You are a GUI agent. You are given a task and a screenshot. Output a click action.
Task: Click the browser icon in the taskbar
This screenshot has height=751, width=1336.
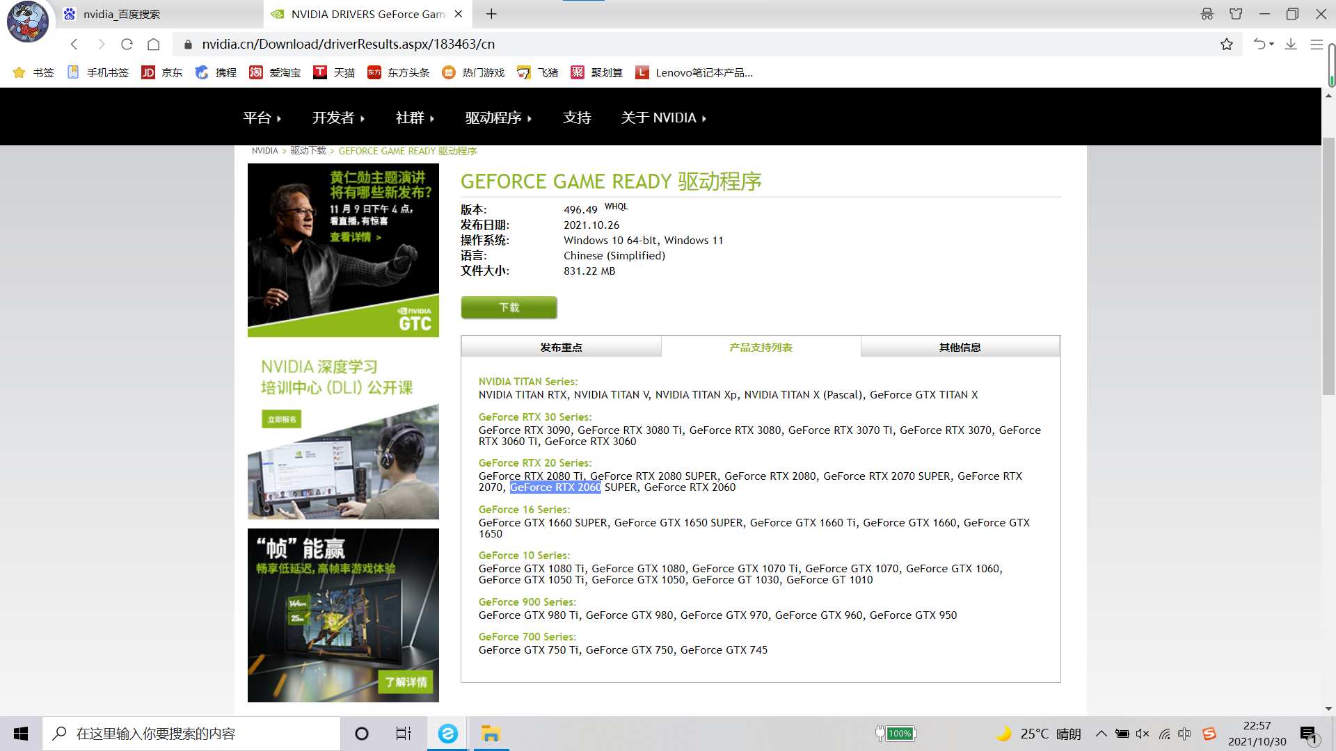click(x=447, y=734)
